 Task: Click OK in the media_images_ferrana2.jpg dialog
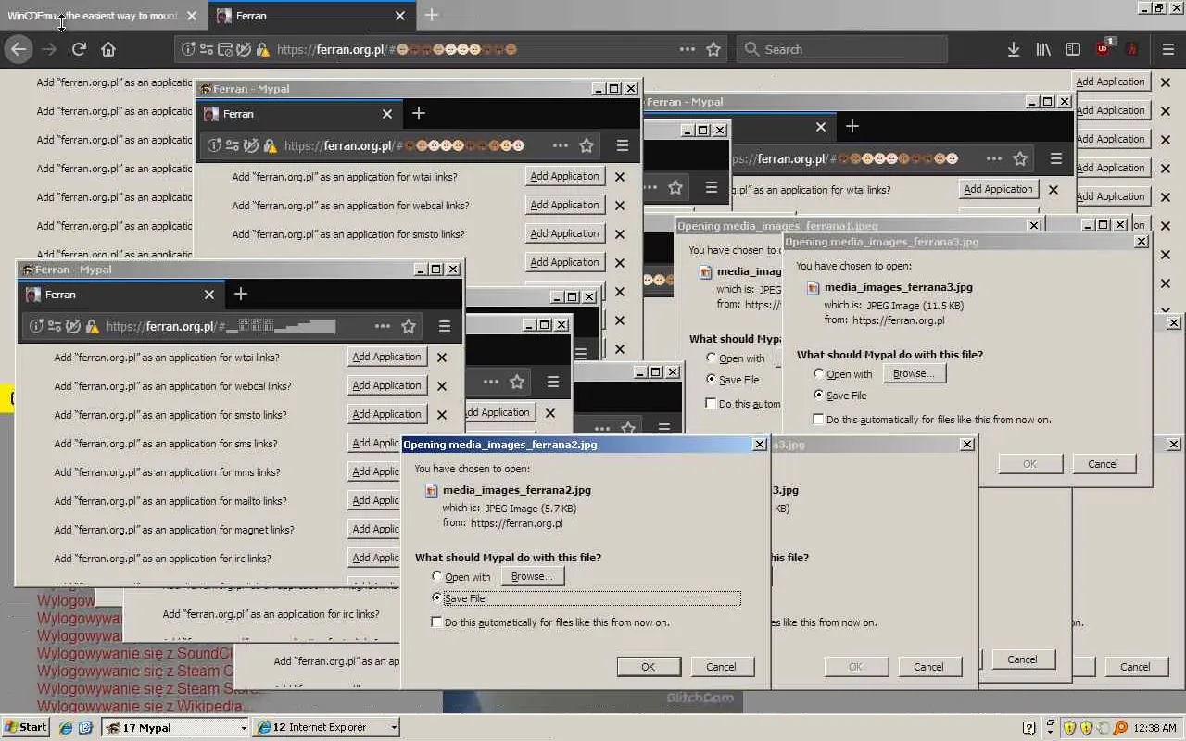[649, 667]
